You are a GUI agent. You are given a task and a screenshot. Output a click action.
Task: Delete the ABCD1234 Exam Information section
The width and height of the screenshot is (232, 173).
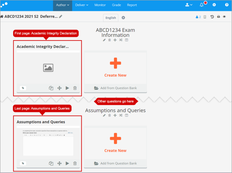[110, 40]
